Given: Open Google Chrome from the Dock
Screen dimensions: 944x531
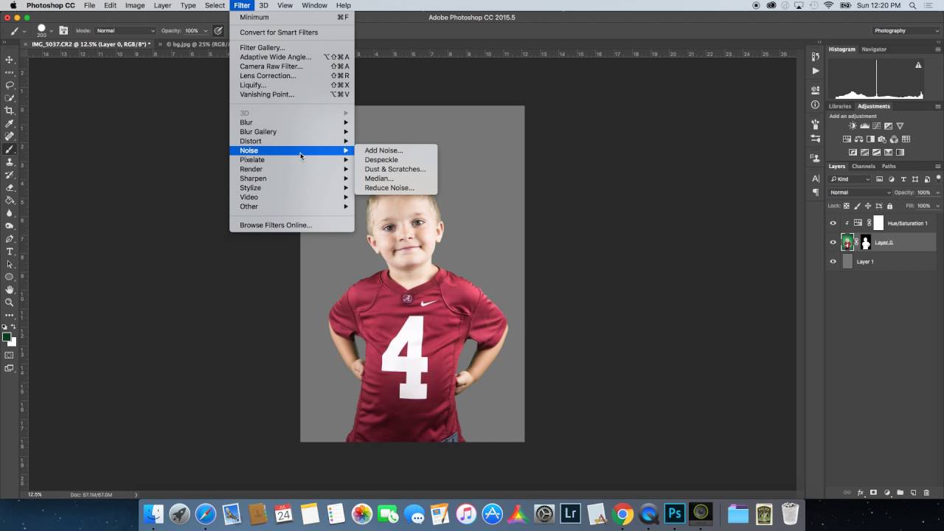Looking at the screenshot, I should coord(622,513).
